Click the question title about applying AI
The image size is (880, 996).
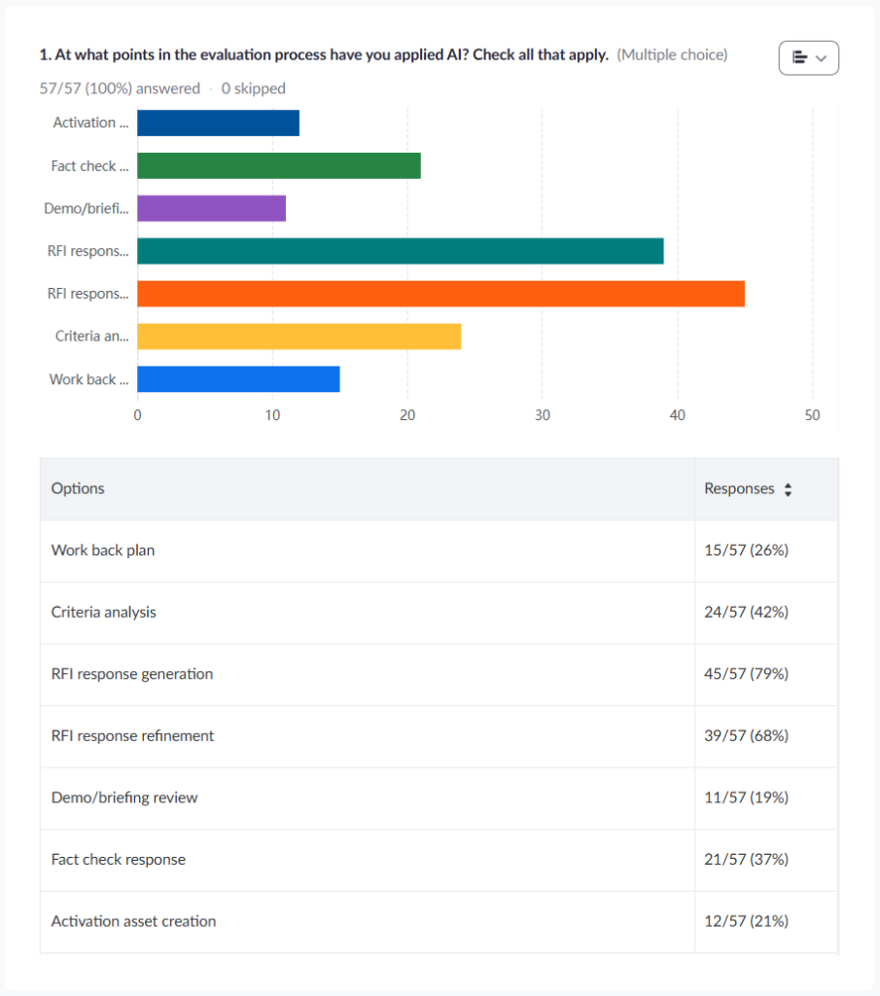tap(324, 55)
